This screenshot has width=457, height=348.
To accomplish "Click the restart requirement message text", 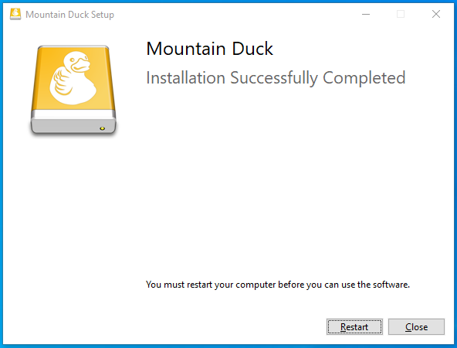I will pyautogui.click(x=278, y=285).
